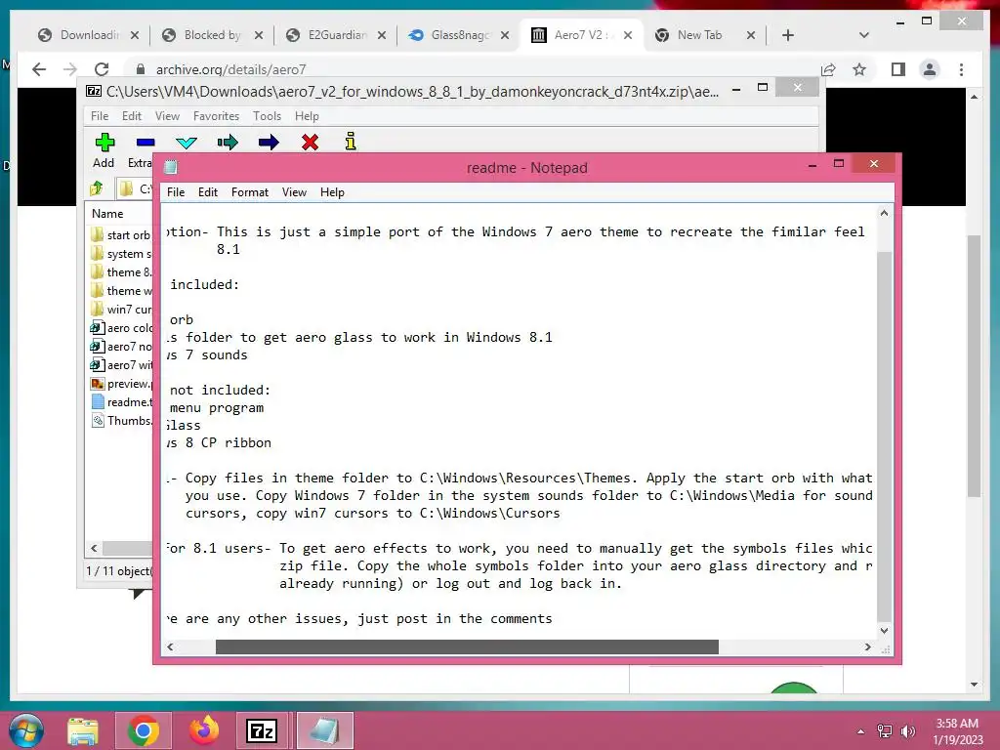Open Firefox from the taskbar
The height and width of the screenshot is (750, 1000).
click(203, 730)
